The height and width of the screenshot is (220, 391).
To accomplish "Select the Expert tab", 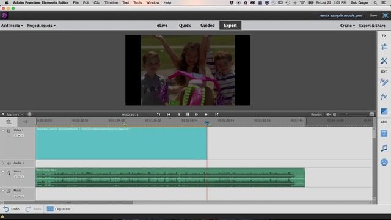I will tap(230, 26).
